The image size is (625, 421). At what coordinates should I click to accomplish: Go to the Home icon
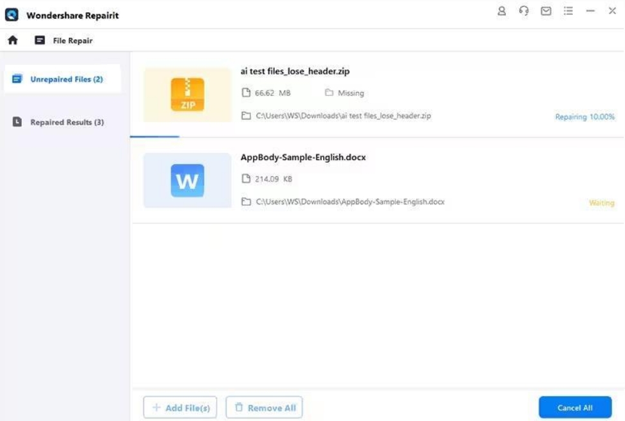[13, 40]
